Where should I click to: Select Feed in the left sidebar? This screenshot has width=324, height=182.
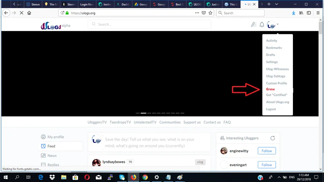click(x=60, y=146)
